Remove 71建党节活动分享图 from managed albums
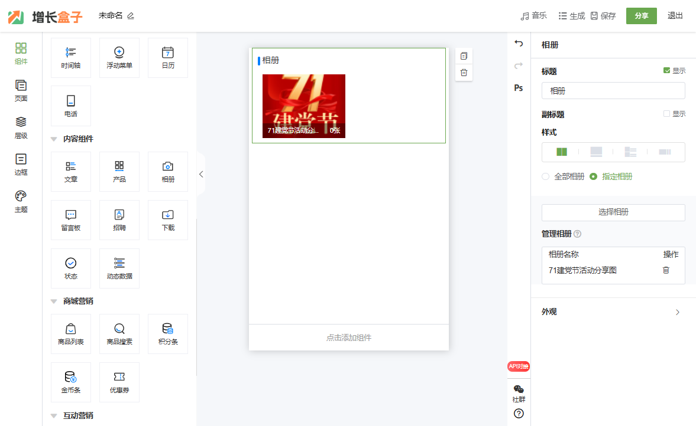This screenshot has height=426, width=696. coord(666,270)
